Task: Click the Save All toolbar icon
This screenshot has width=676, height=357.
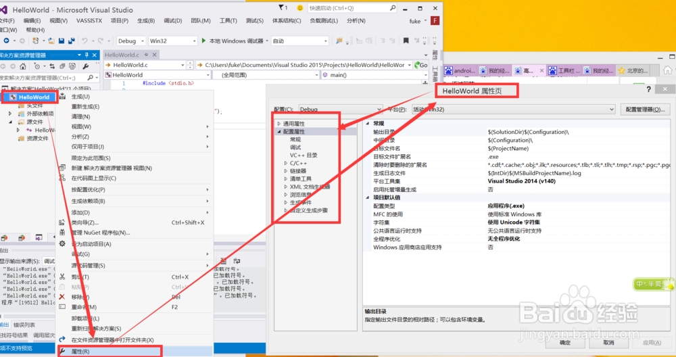Action: 71,41
